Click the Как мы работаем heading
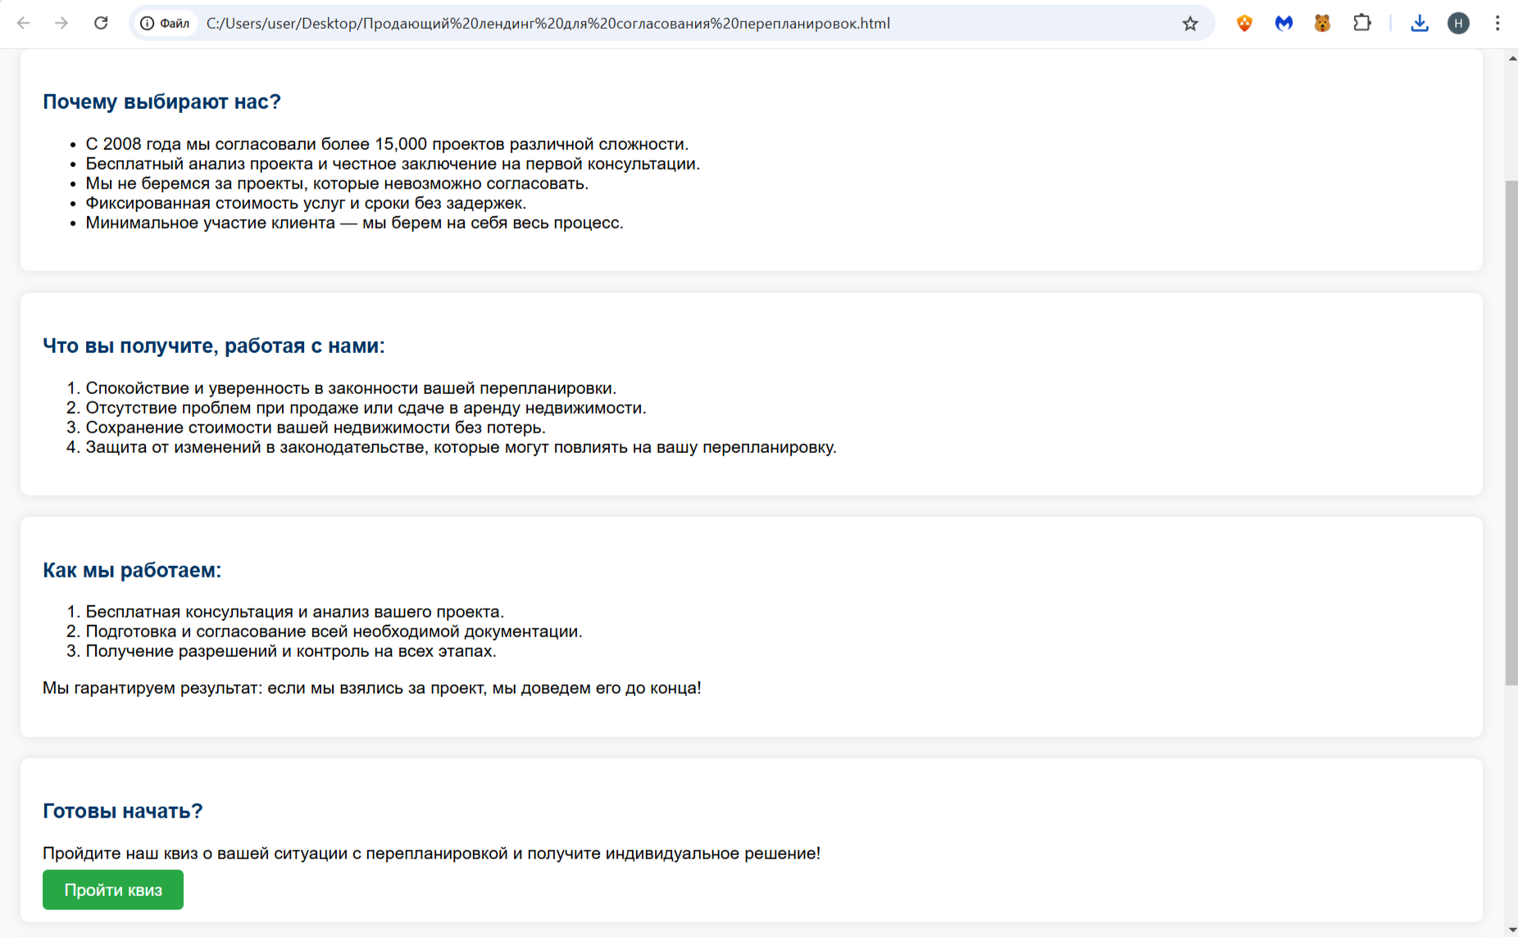The width and height of the screenshot is (1518, 937). coord(132,570)
